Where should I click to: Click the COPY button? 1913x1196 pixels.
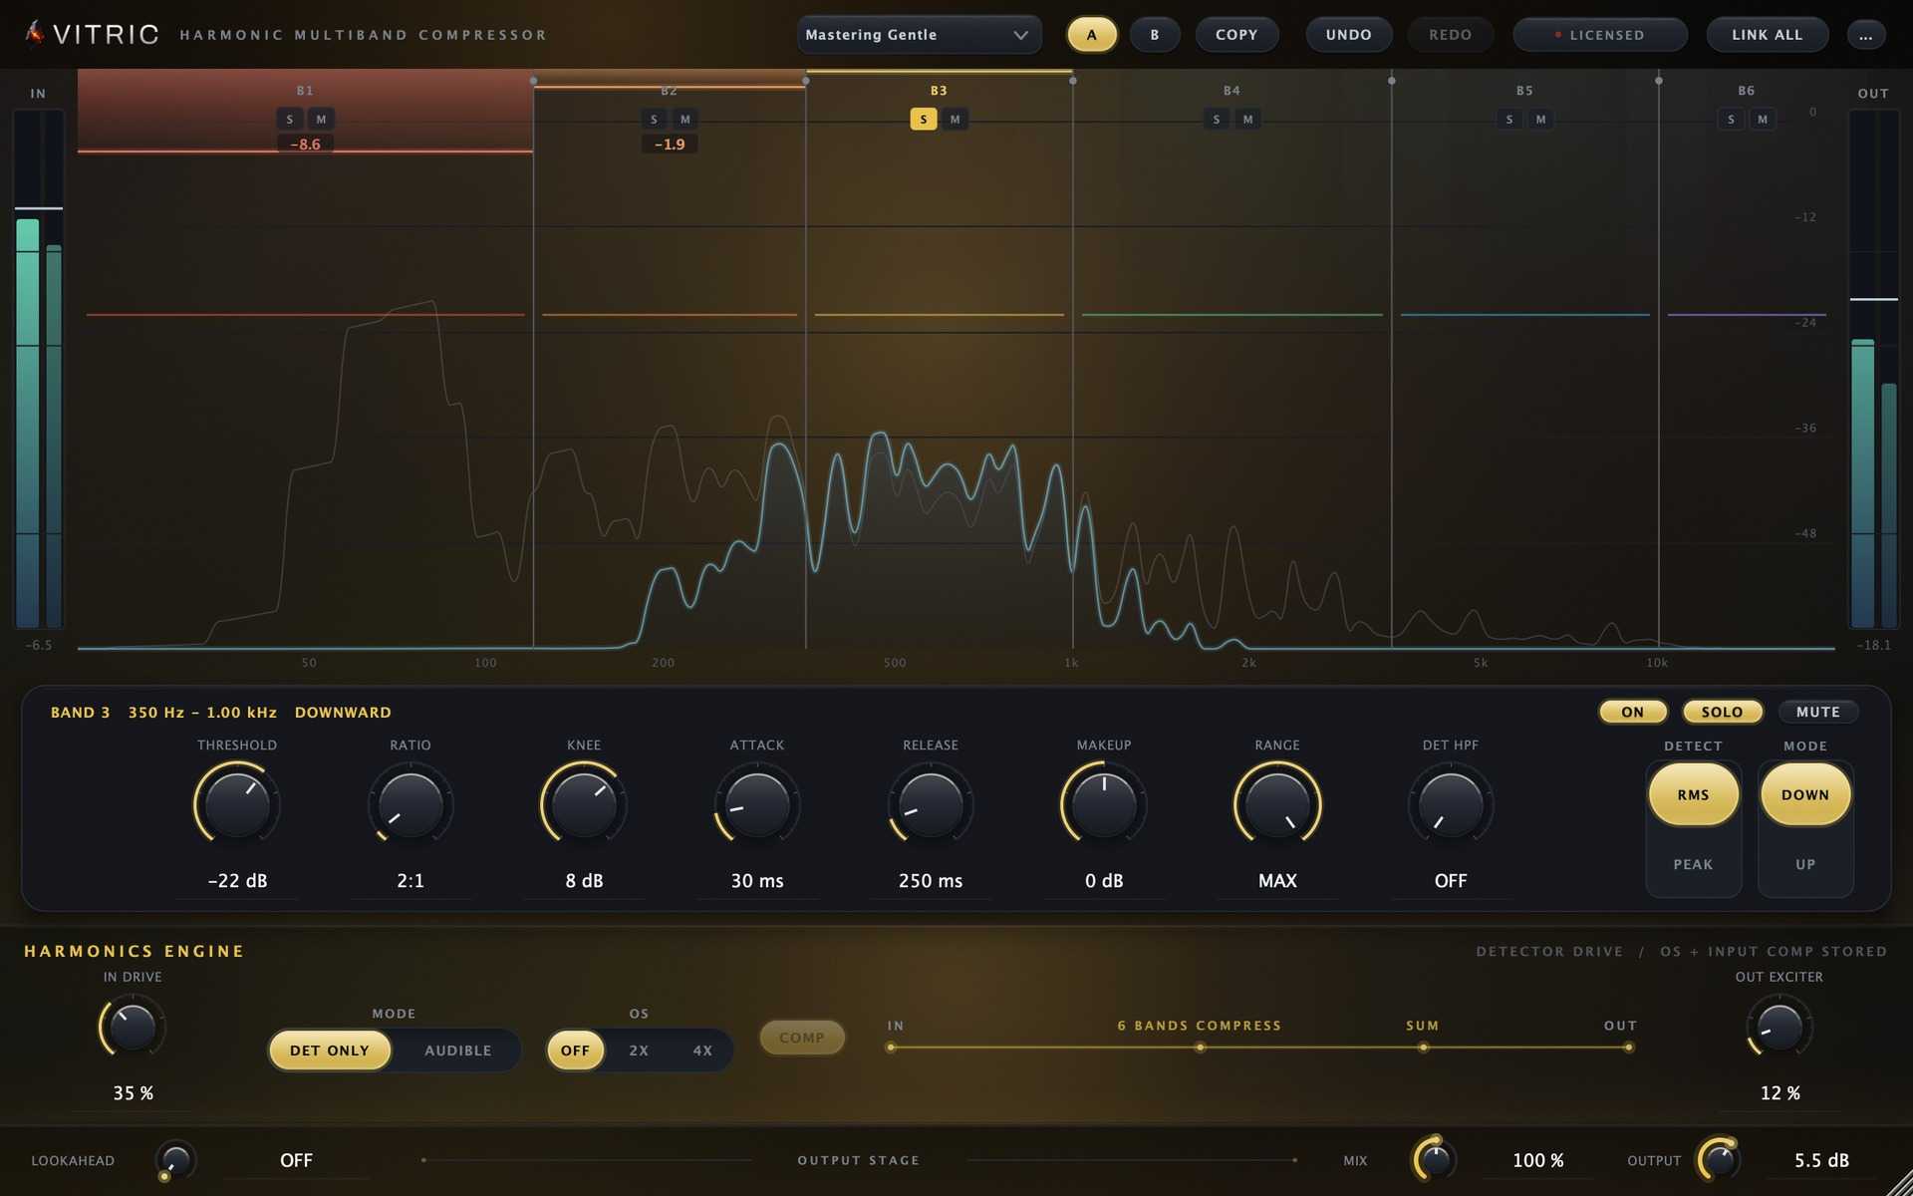coord(1236,35)
